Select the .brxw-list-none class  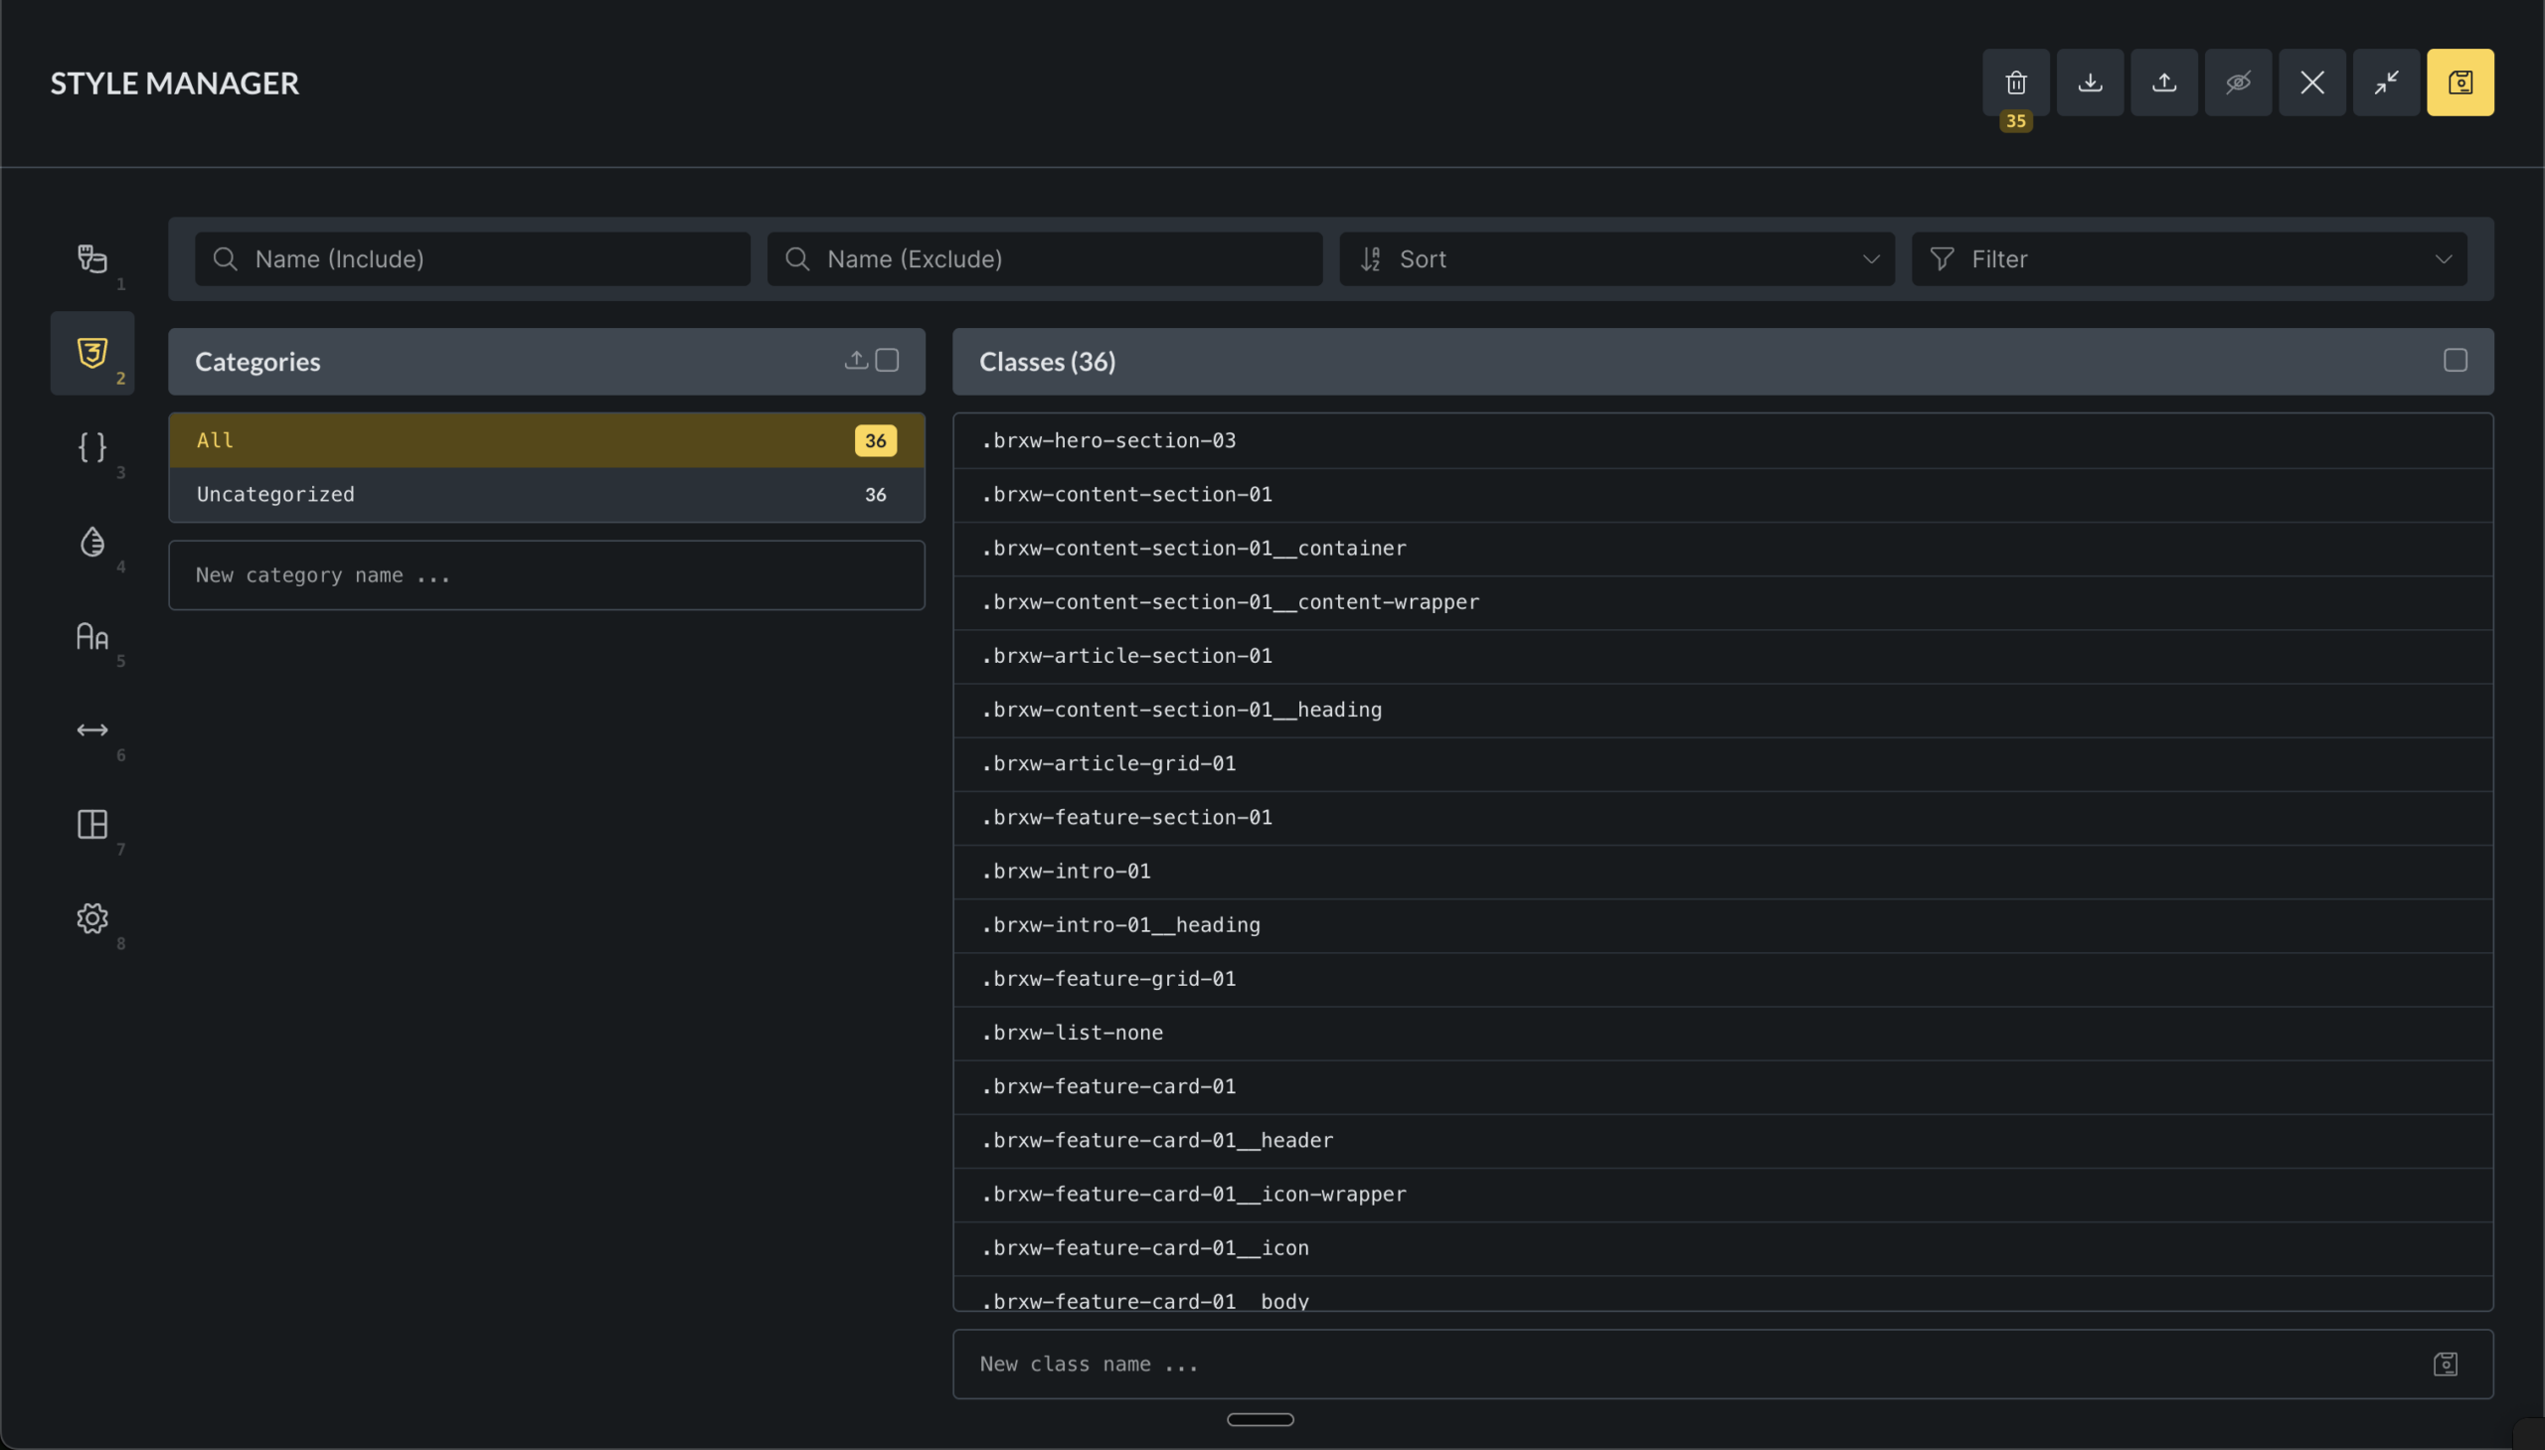(1072, 1033)
